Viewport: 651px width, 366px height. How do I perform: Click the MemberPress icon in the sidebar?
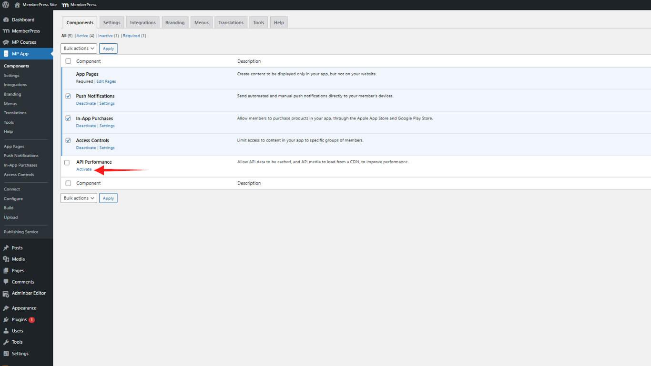[x=7, y=30]
